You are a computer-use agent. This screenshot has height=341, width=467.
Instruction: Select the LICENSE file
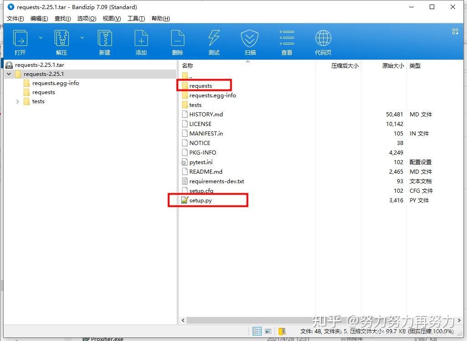[x=200, y=124]
